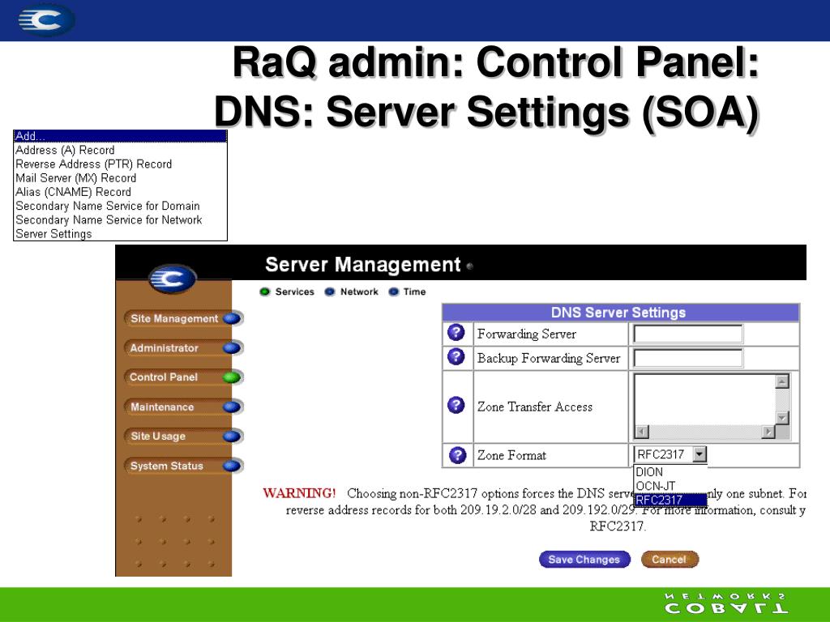Click the blue oval next to System Status
Image resolution: width=830 pixels, height=622 pixels.
(232, 466)
